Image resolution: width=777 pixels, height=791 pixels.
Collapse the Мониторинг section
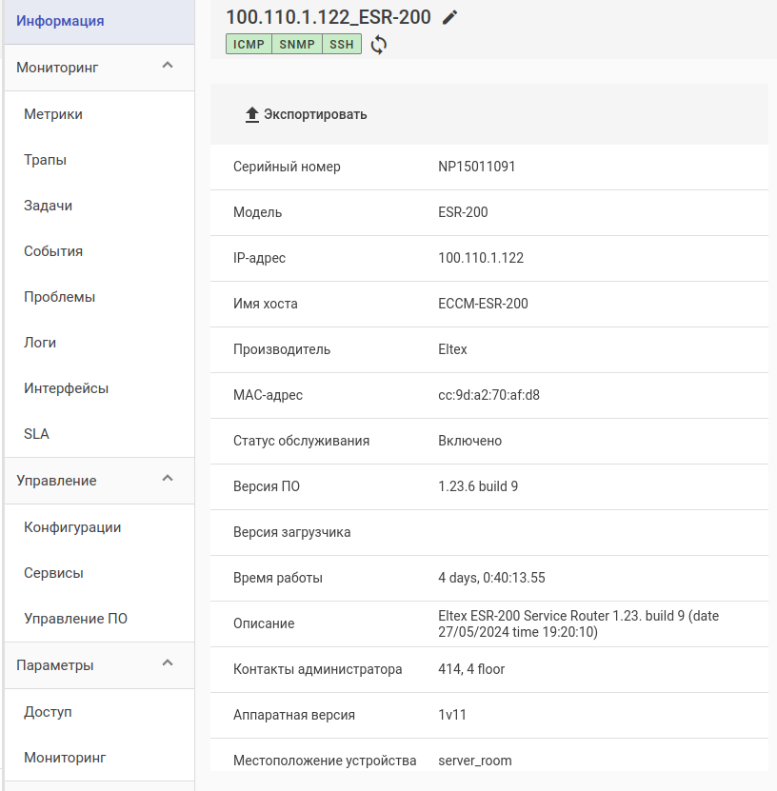pyautogui.click(x=168, y=67)
